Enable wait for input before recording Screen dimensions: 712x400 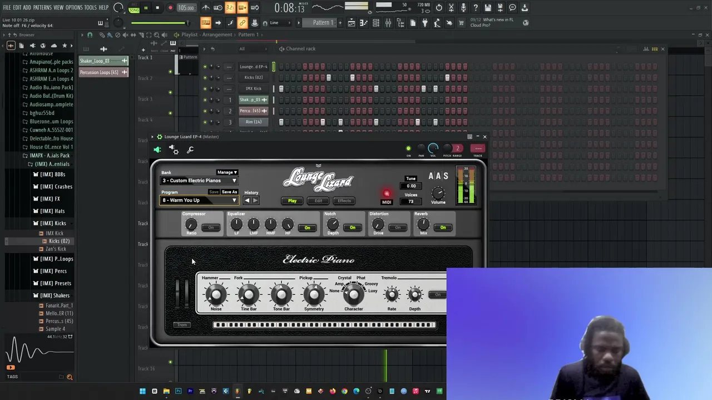pyautogui.click(x=217, y=8)
